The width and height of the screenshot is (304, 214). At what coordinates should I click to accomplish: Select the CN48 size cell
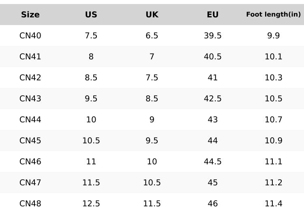[30, 204]
